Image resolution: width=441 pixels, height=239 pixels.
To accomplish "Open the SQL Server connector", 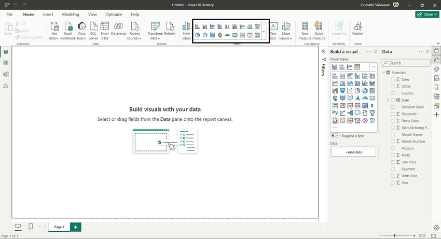I will (x=93, y=31).
